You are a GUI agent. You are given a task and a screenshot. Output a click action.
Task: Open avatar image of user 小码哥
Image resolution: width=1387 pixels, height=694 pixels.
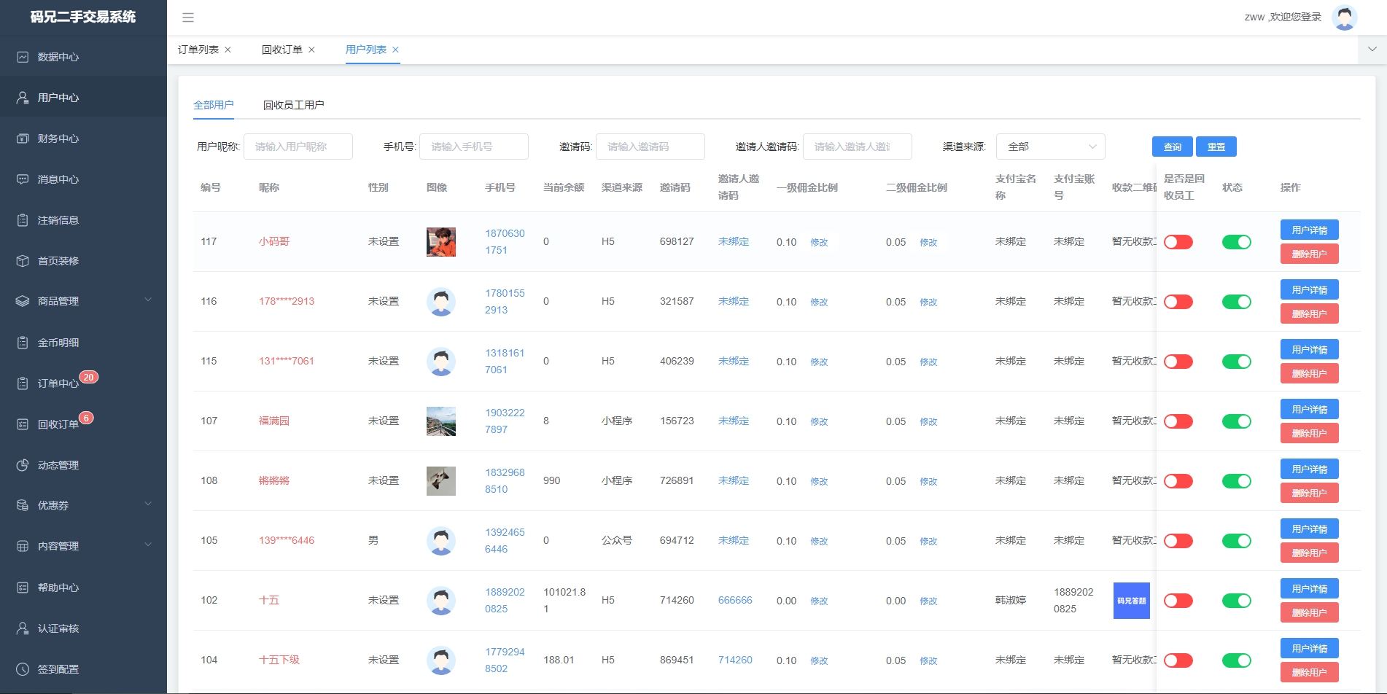tap(441, 242)
